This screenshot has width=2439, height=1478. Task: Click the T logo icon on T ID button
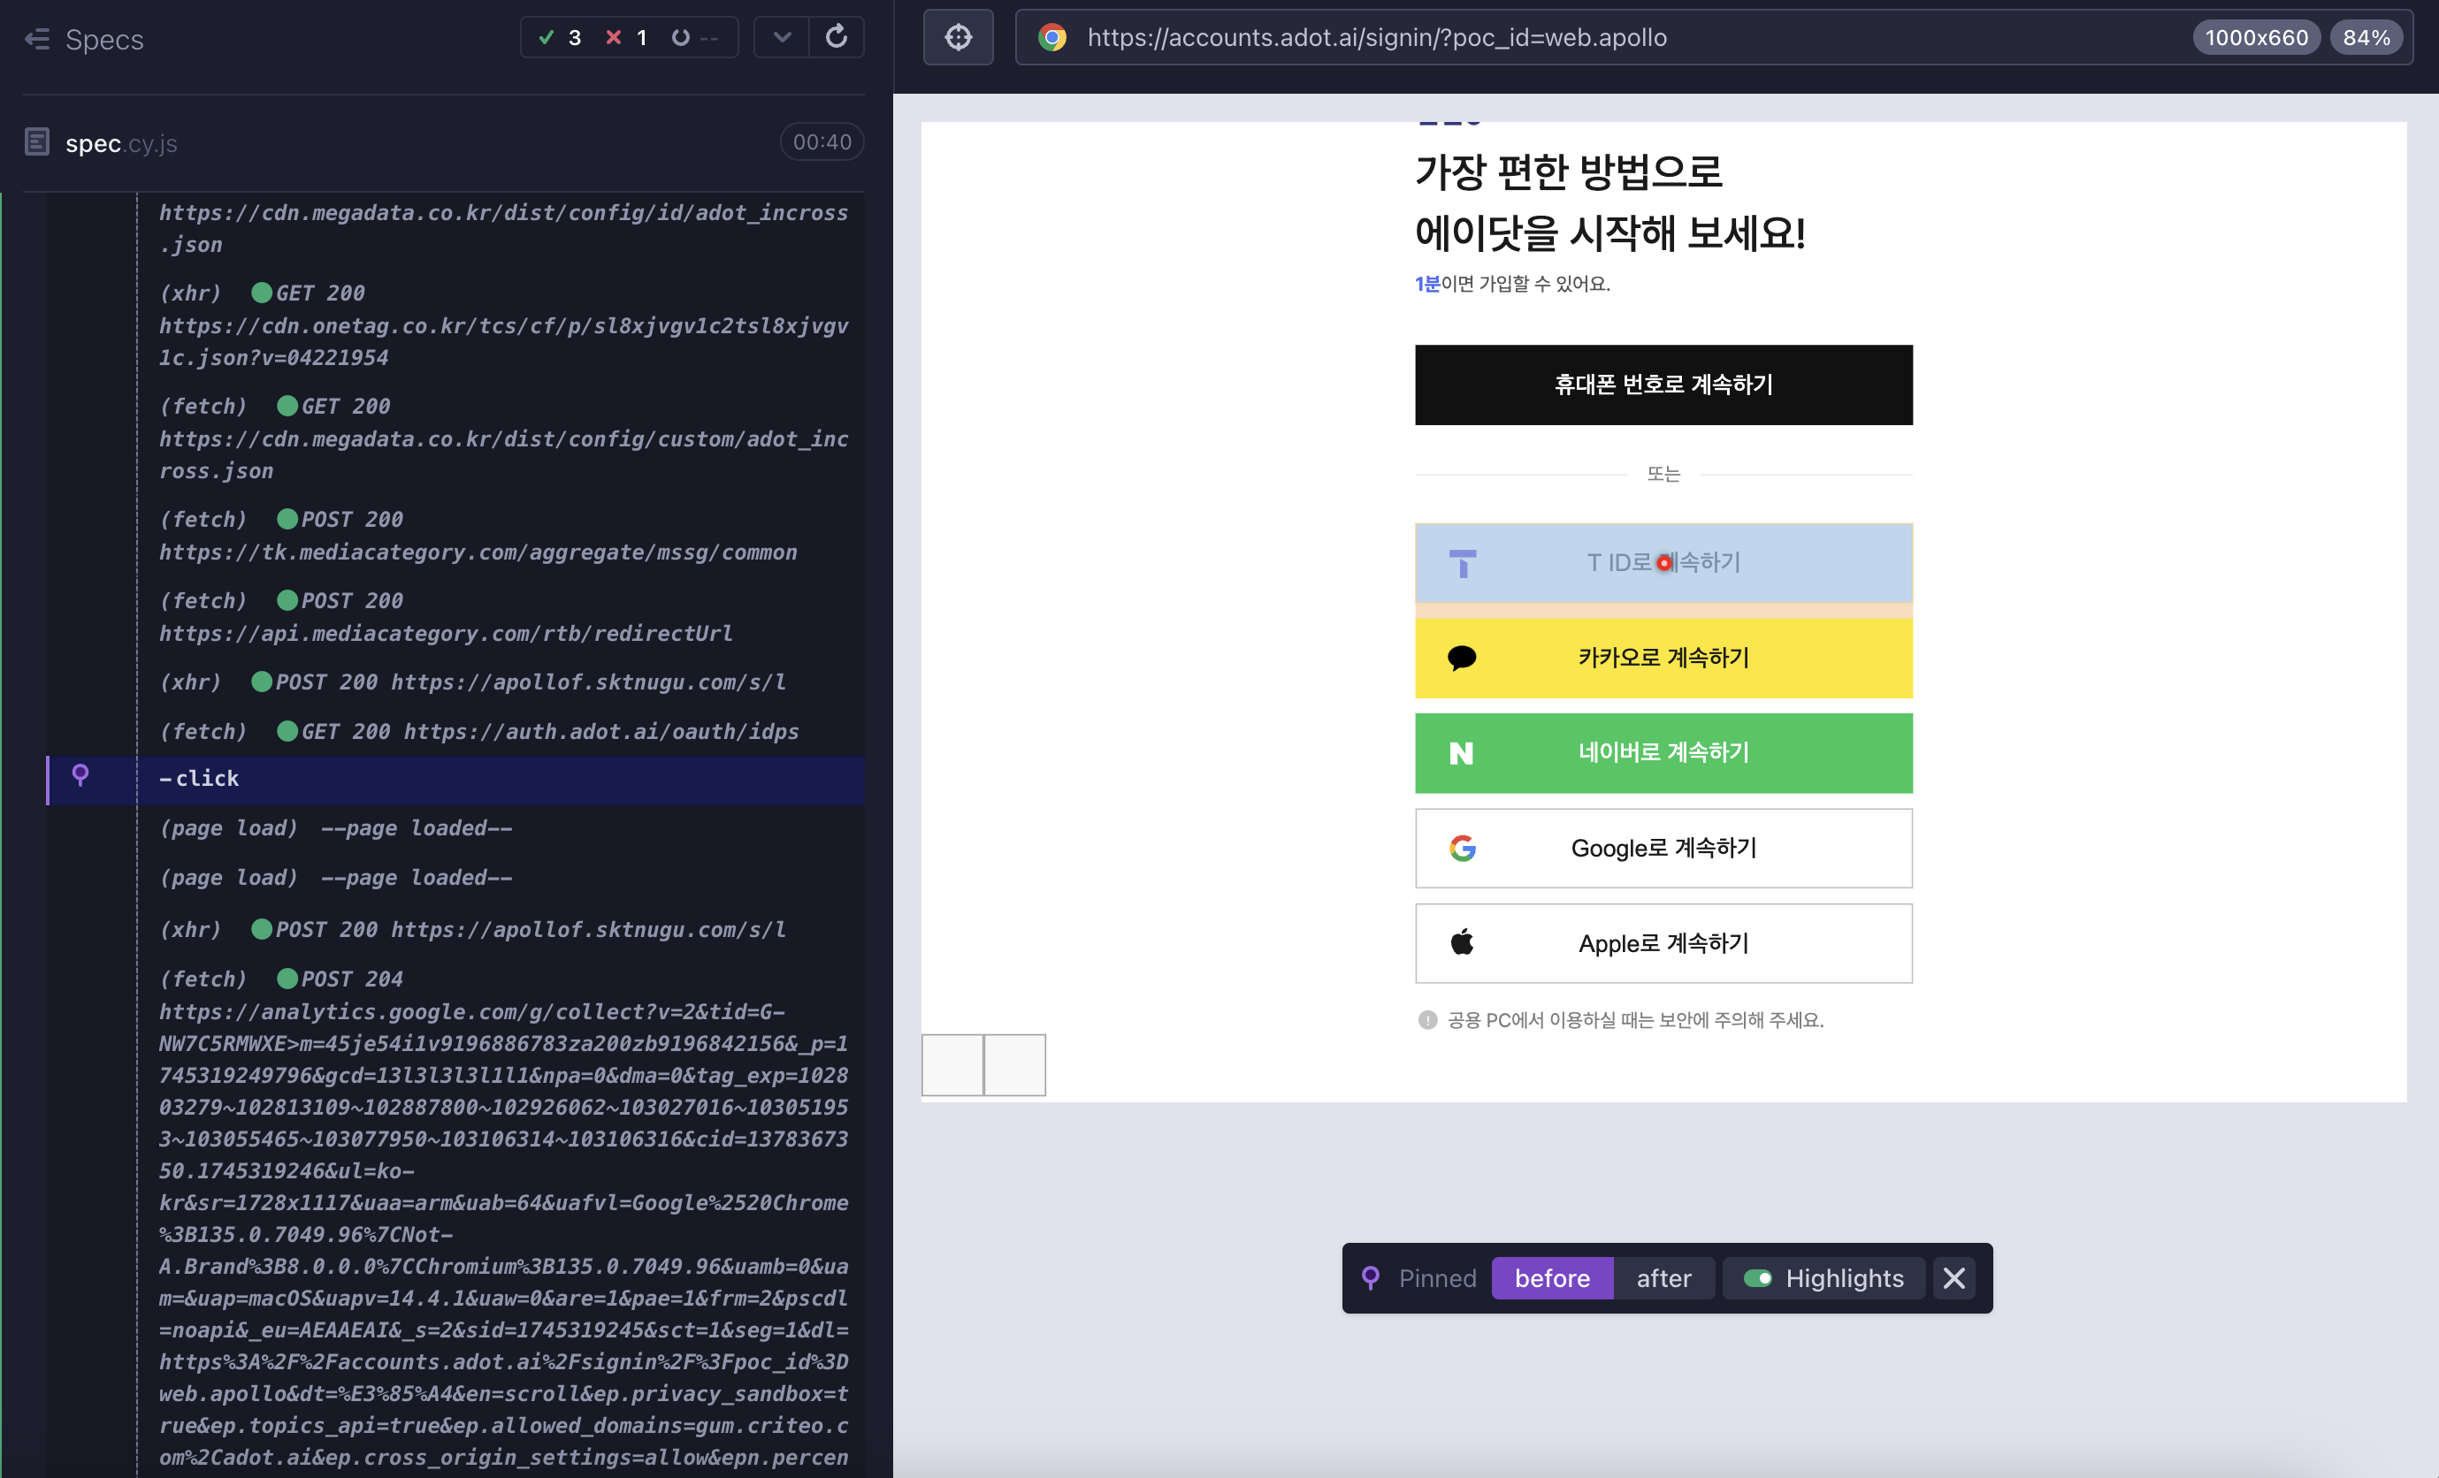pos(1462,564)
